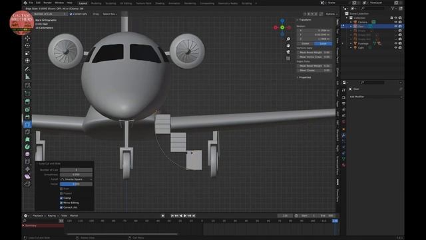Select the Shear tool
Viewport: 426px width, 240px height.
[x=27, y=177]
